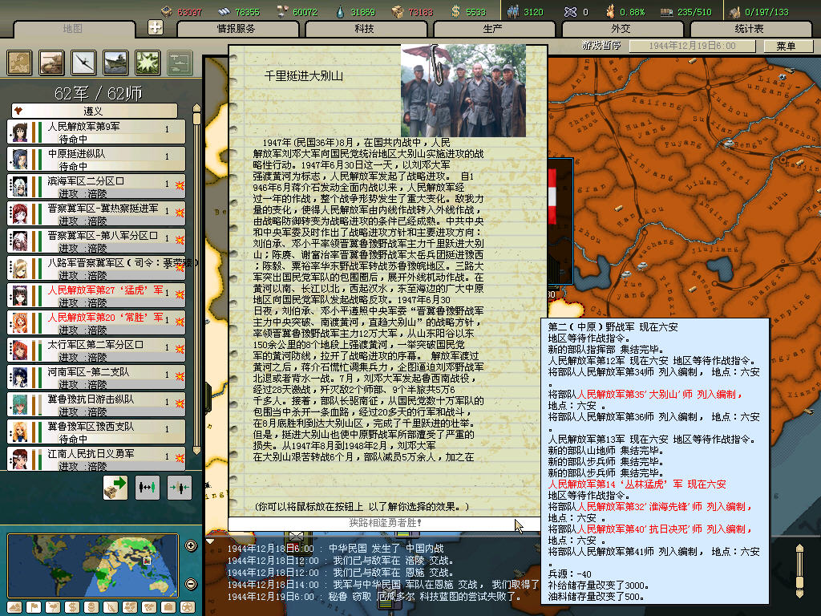
Task: Select unit 江南人民抗日义勇军
Action: [x=96, y=458]
